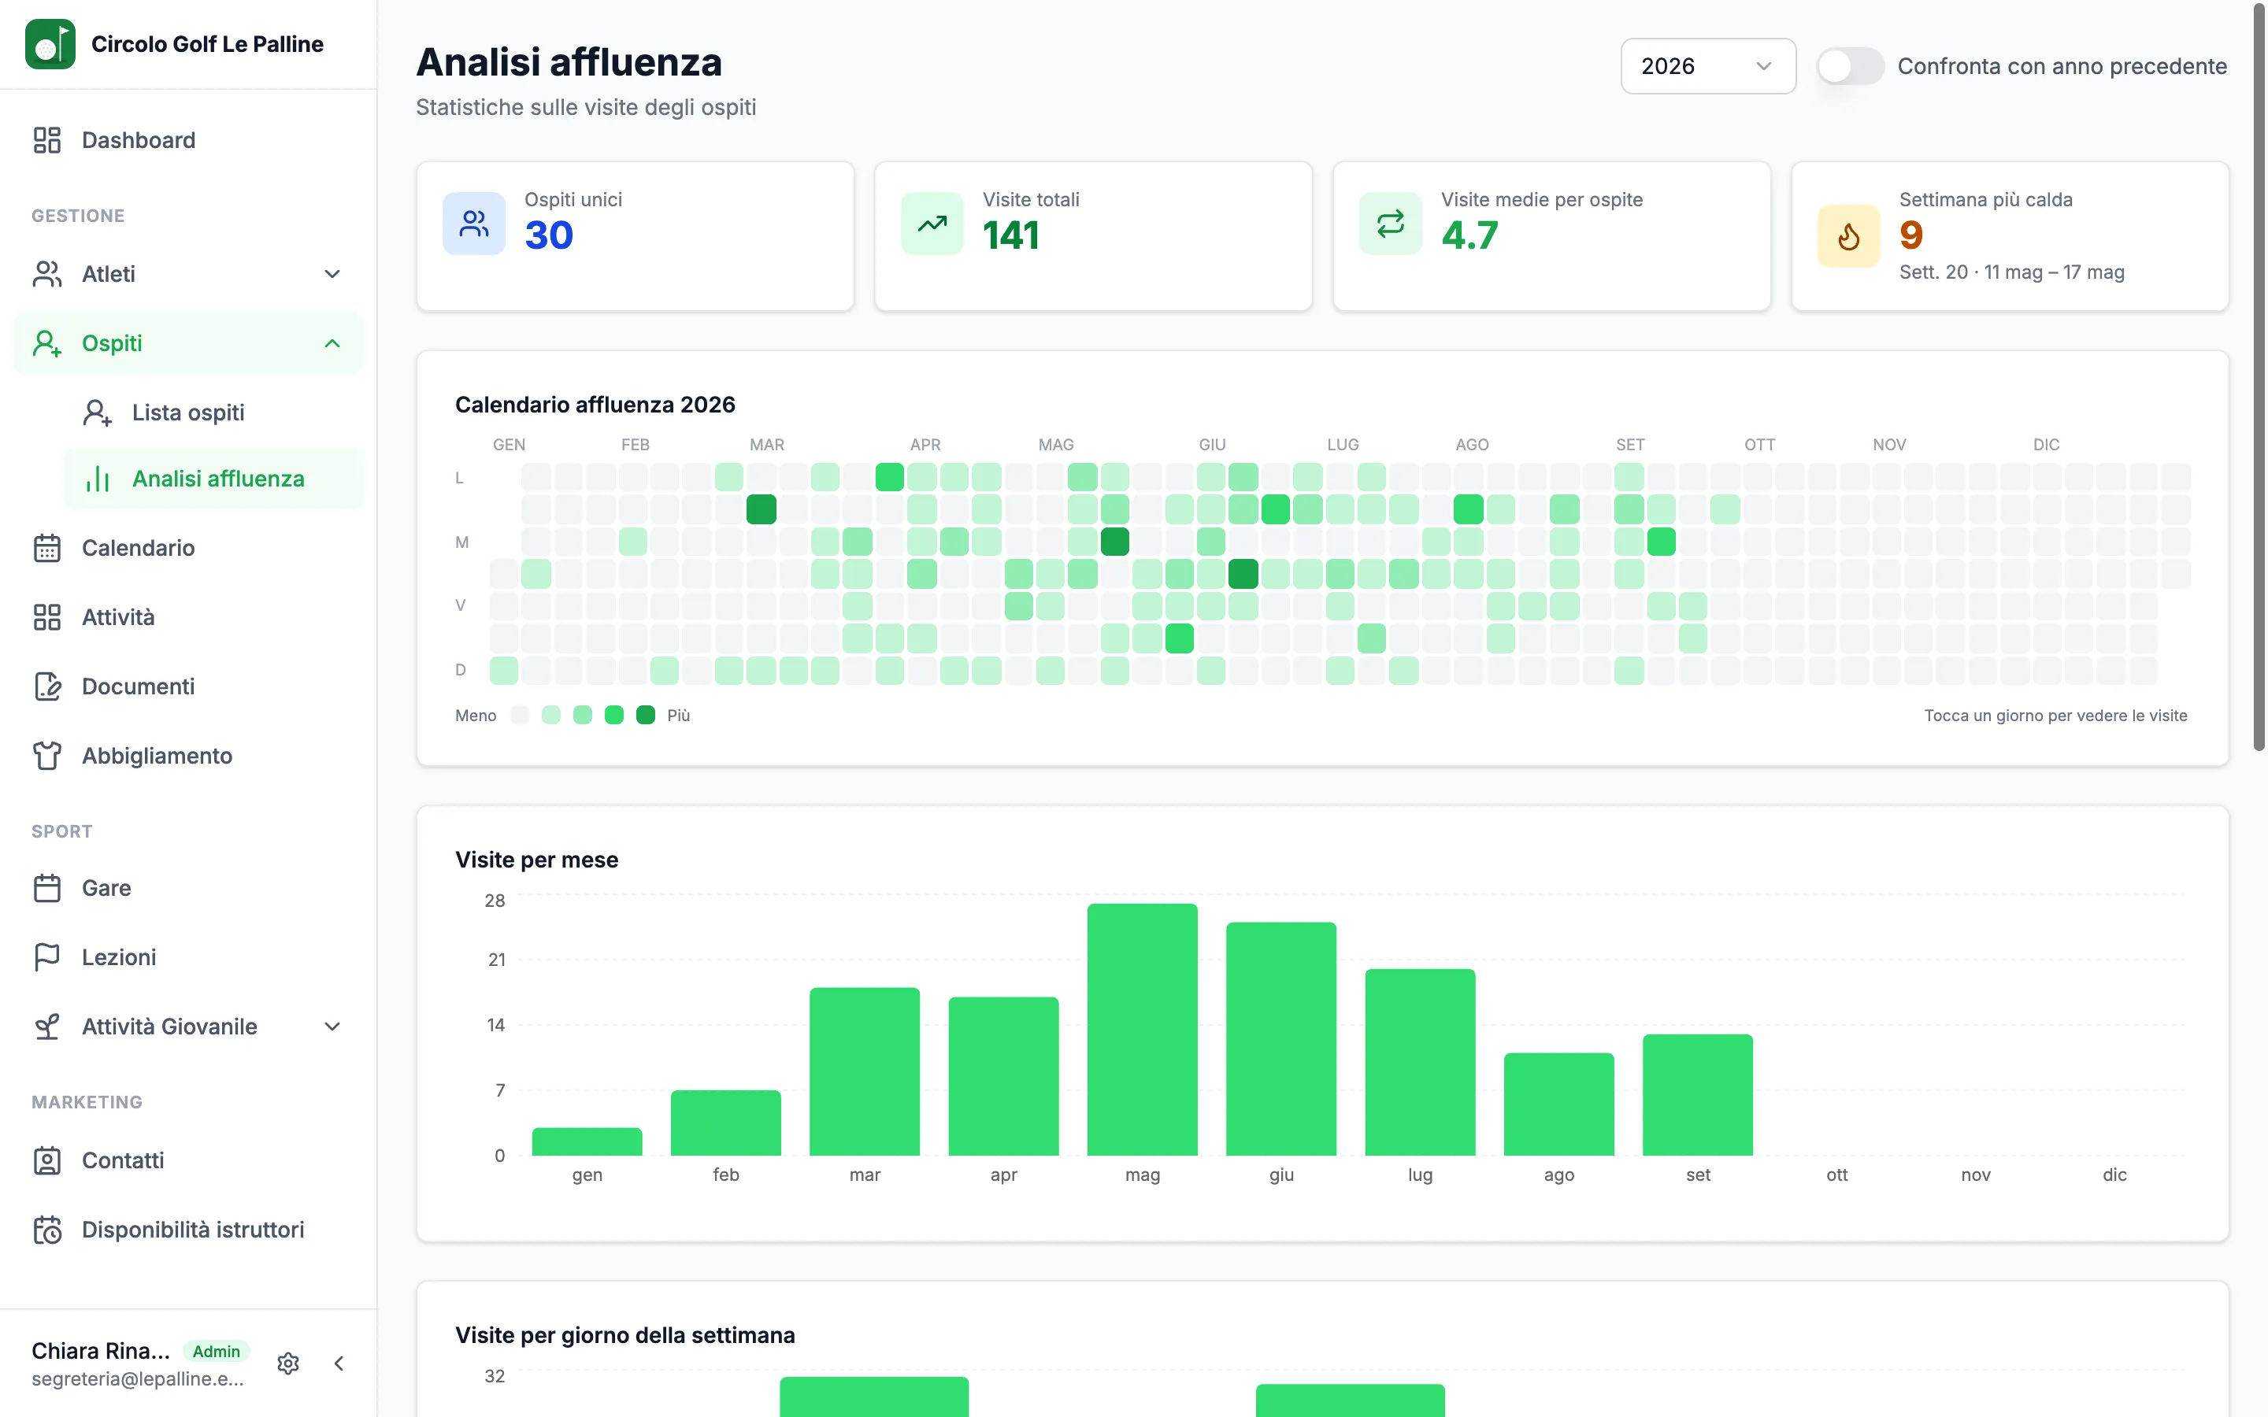The height and width of the screenshot is (1417, 2268).
Task: Click the Ospiti unici users icon
Action: pos(474,223)
